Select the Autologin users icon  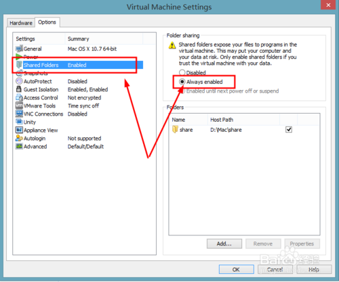(19, 138)
